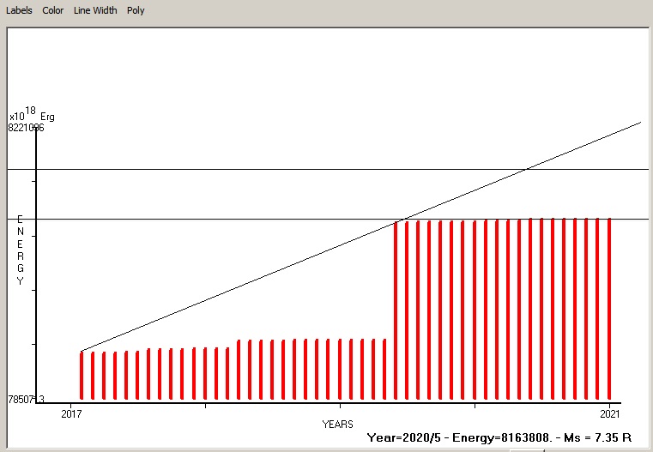This screenshot has width=653, height=452.
Task: Click the first red bar at 2017
Action: (82, 376)
